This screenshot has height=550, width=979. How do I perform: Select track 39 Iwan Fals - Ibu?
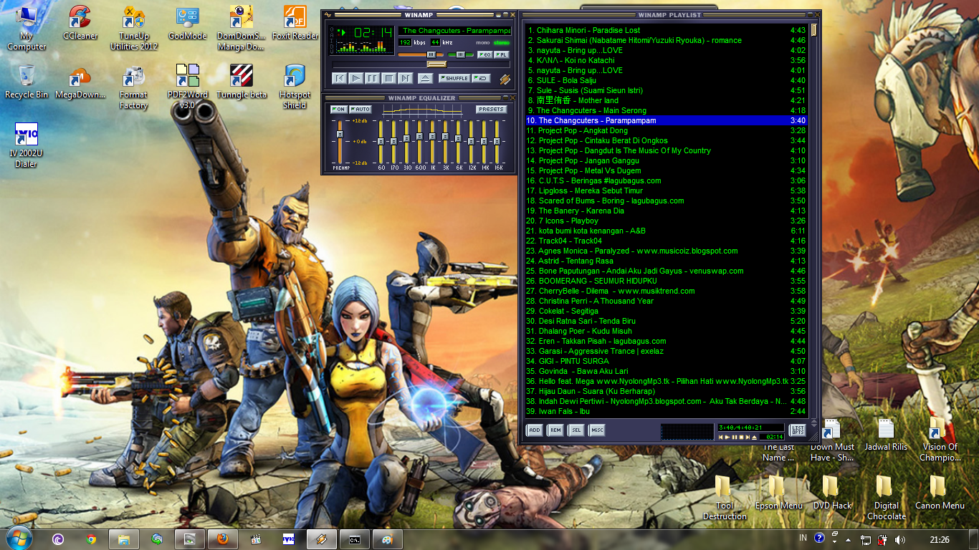pyautogui.click(x=666, y=411)
